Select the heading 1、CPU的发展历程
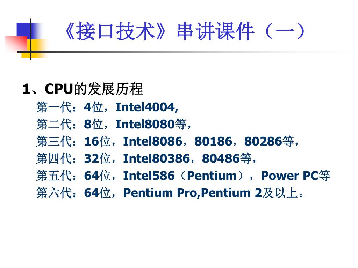The height and width of the screenshot is (268, 358). pos(83,89)
